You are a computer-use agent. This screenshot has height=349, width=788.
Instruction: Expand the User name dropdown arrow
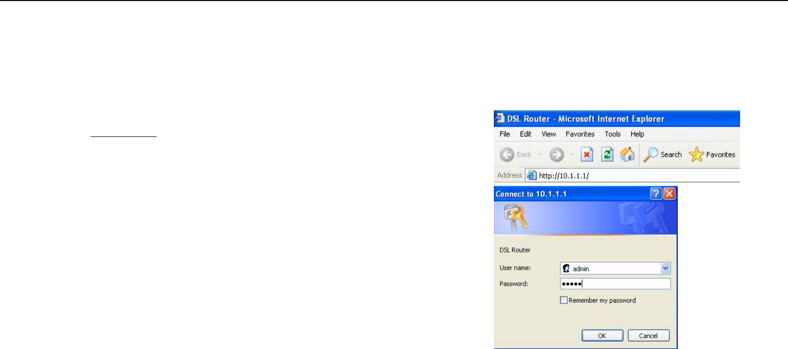click(x=665, y=268)
